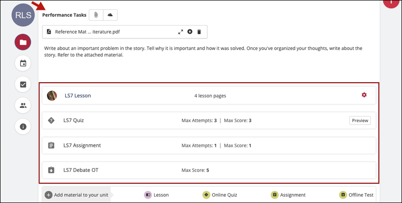
Task: Click the Reference Mat ... iterature.pdf filename
Action: (x=87, y=32)
